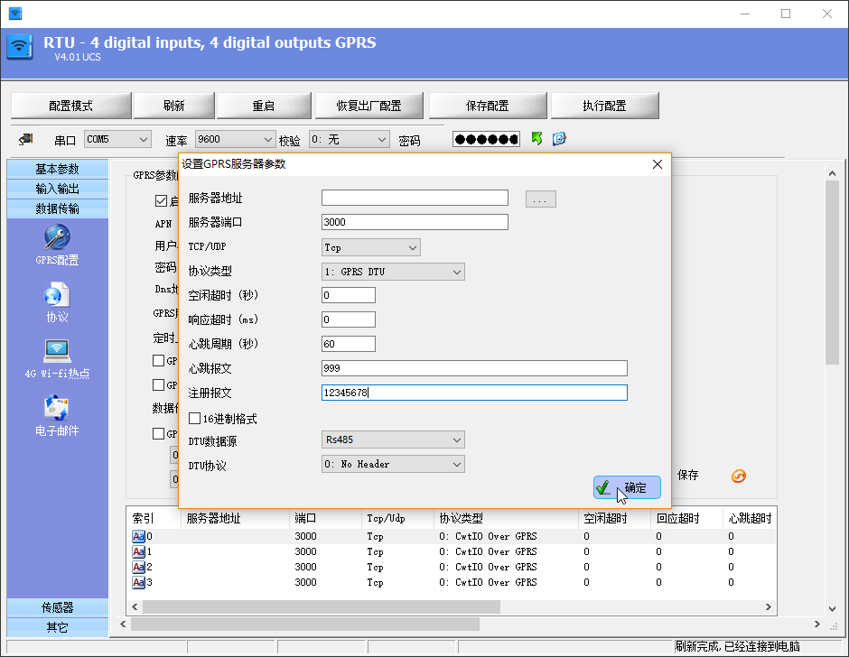Screen dimensions: 849x657
Task: Click the 保存配置 button
Action: [x=488, y=106]
